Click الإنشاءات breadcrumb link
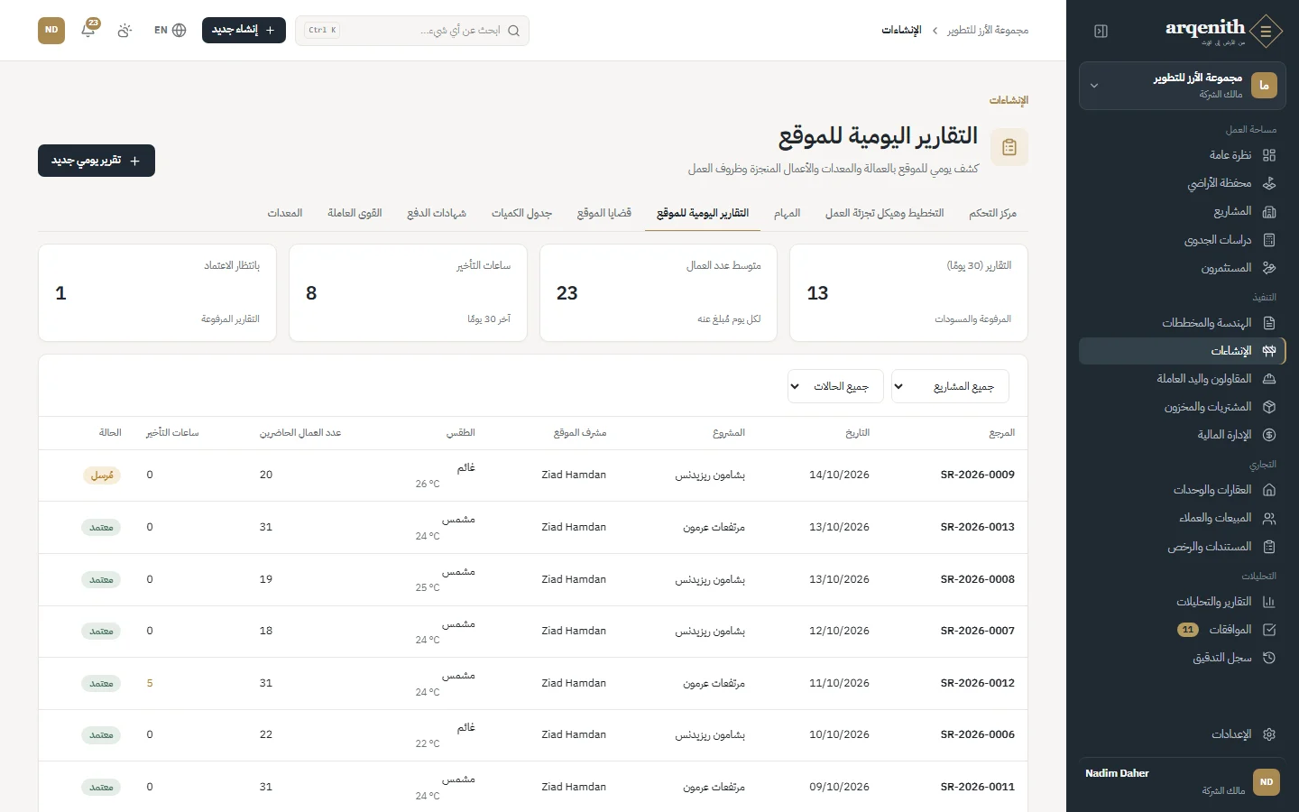 point(901,30)
